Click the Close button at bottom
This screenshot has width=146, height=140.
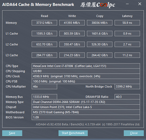[134, 133]
